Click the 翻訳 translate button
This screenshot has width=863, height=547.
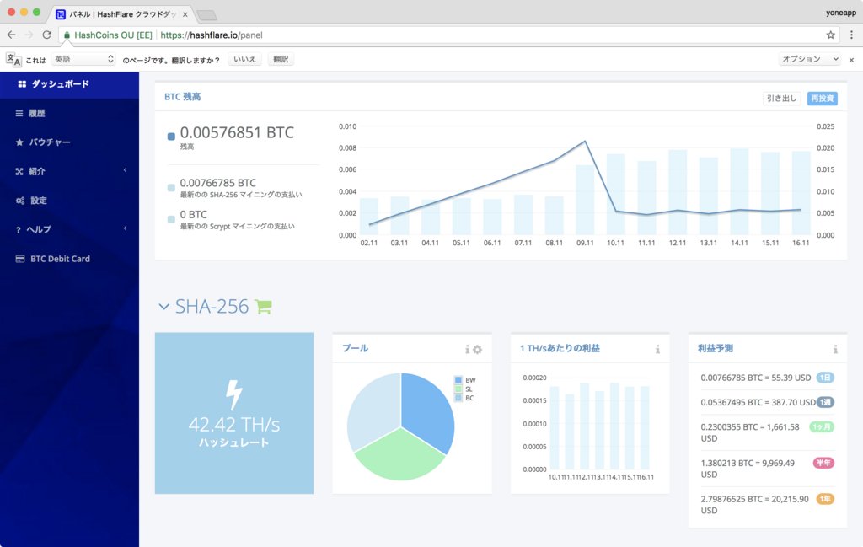(281, 59)
